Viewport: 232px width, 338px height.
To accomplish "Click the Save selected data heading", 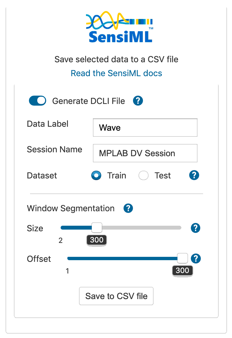I will tap(116, 59).
